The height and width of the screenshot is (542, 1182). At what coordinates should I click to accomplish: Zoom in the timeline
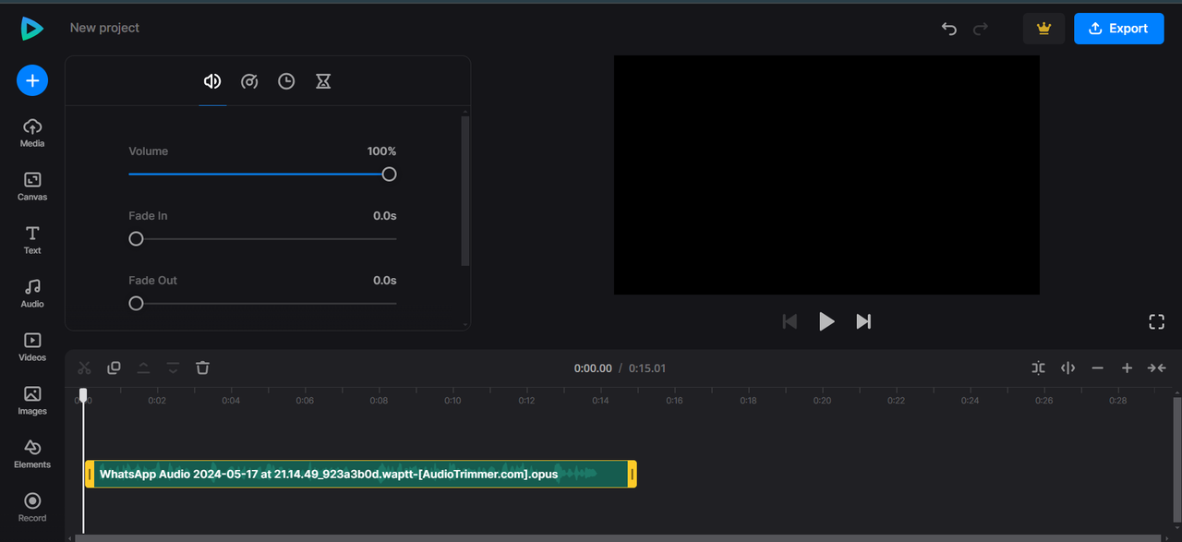tap(1127, 367)
